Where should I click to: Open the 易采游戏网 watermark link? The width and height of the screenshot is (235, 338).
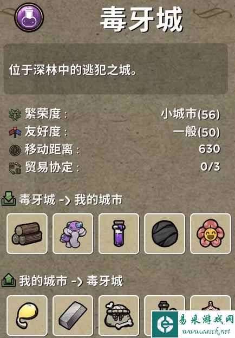193,324
